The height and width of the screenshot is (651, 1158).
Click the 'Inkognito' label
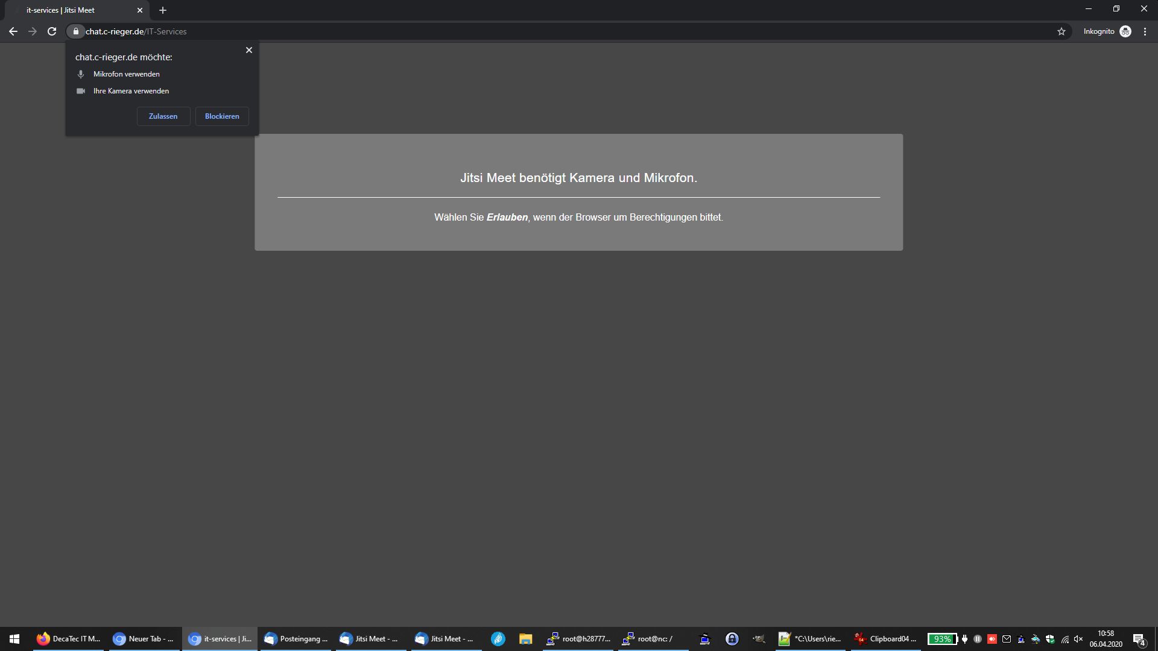pos(1099,31)
